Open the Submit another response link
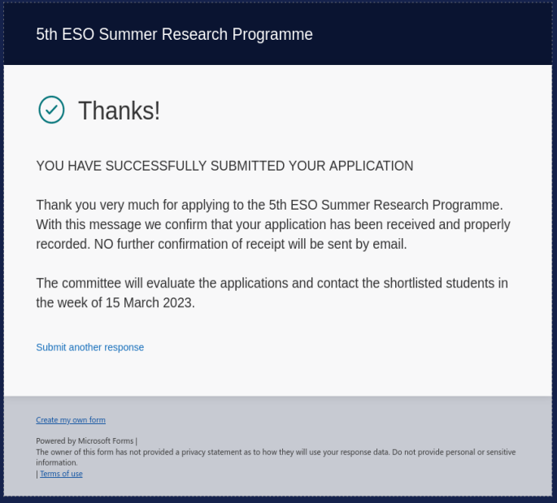The height and width of the screenshot is (503, 557). pyautogui.click(x=90, y=347)
